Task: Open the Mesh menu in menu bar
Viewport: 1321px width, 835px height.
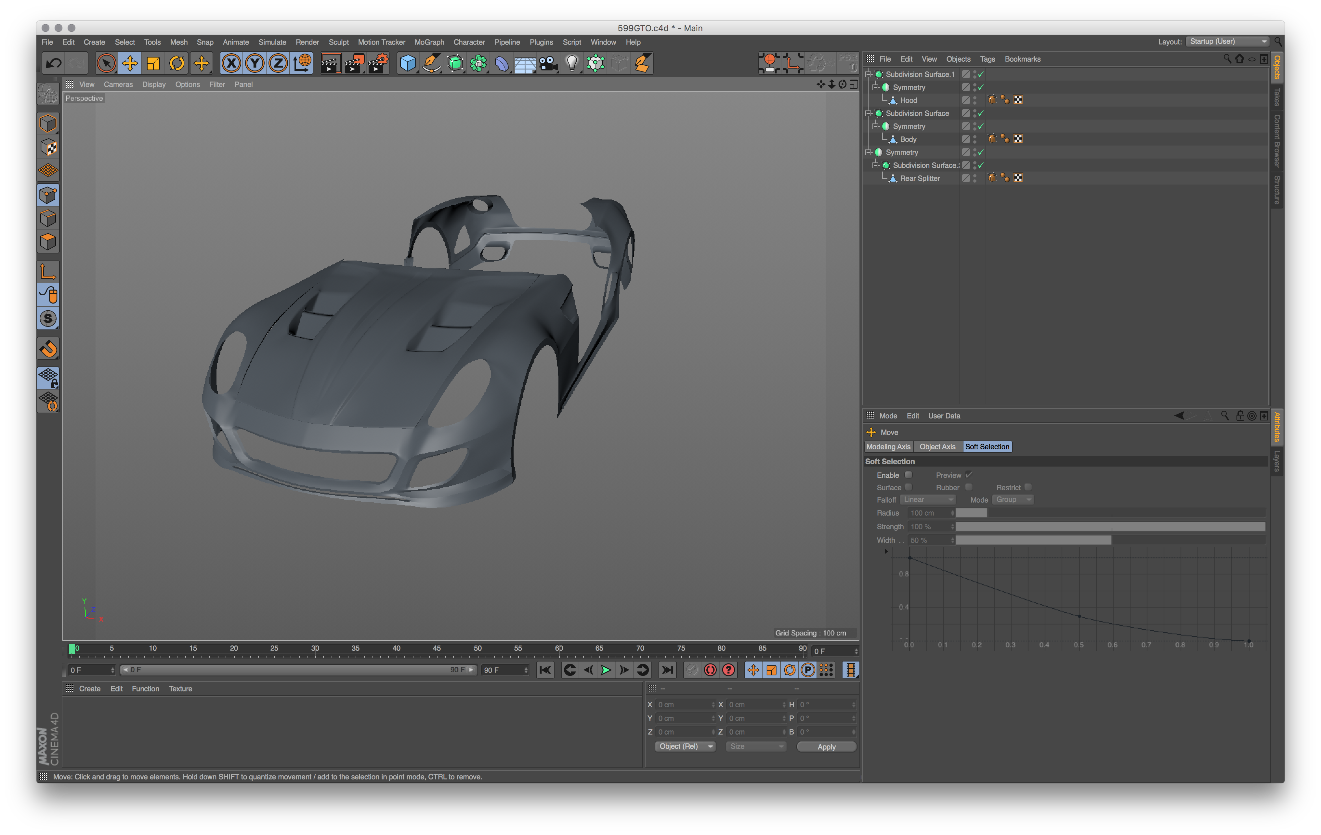Action: point(178,42)
